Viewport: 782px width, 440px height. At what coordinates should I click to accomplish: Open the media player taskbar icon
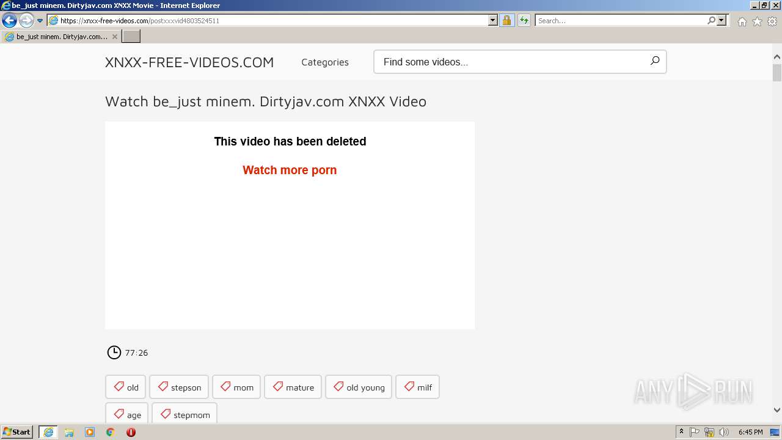(x=90, y=432)
